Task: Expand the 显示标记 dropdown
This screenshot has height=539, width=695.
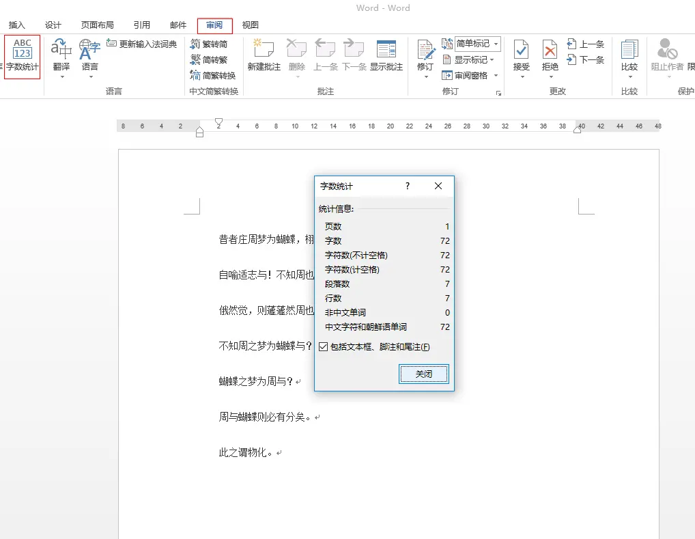Action: [492, 60]
